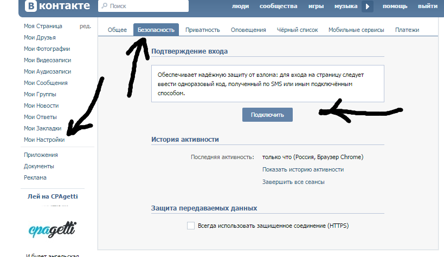Show activity history via Показать историю активности
This screenshot has height=257, width=444.
point(303,169)
